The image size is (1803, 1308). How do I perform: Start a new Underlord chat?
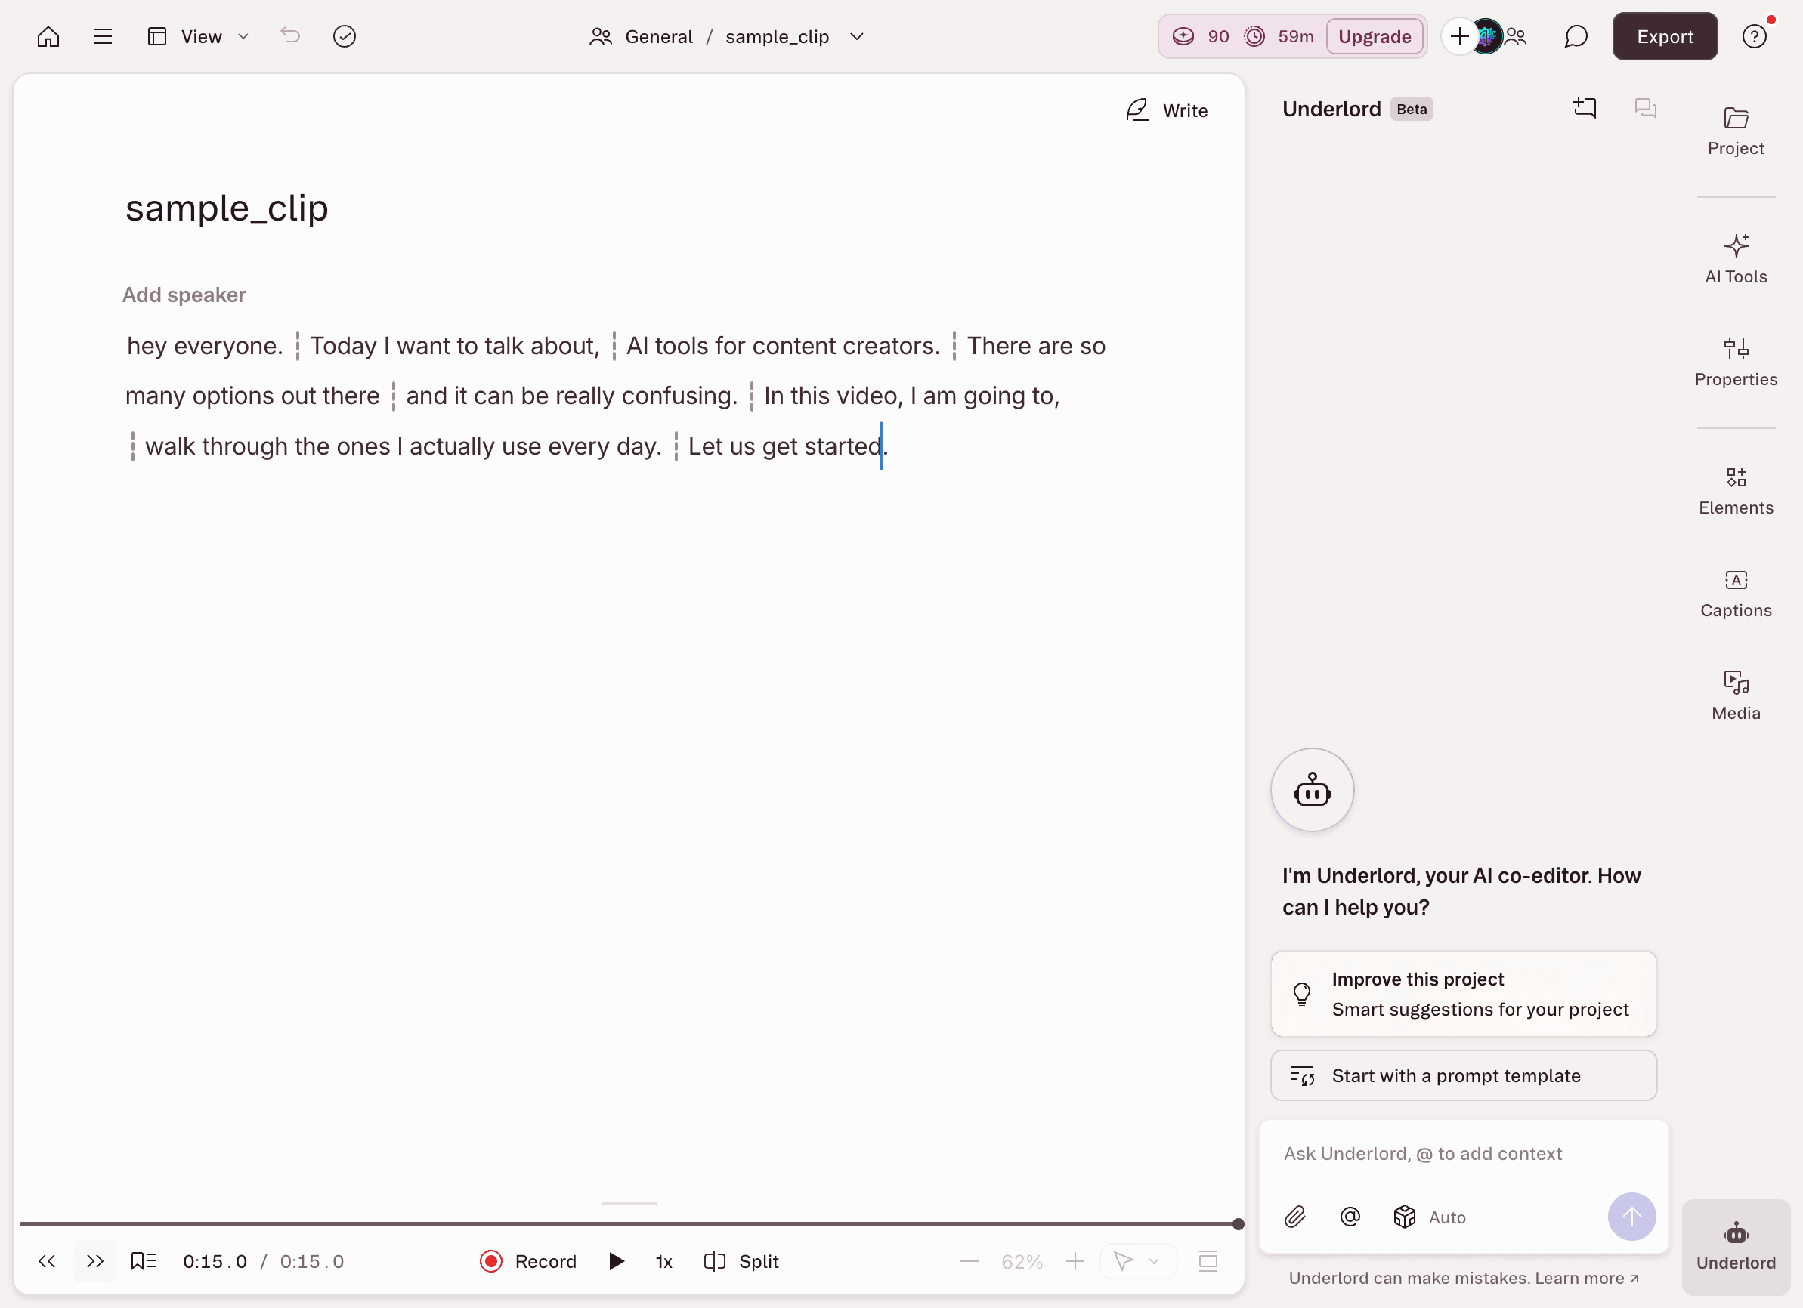tap(1585, 108)
